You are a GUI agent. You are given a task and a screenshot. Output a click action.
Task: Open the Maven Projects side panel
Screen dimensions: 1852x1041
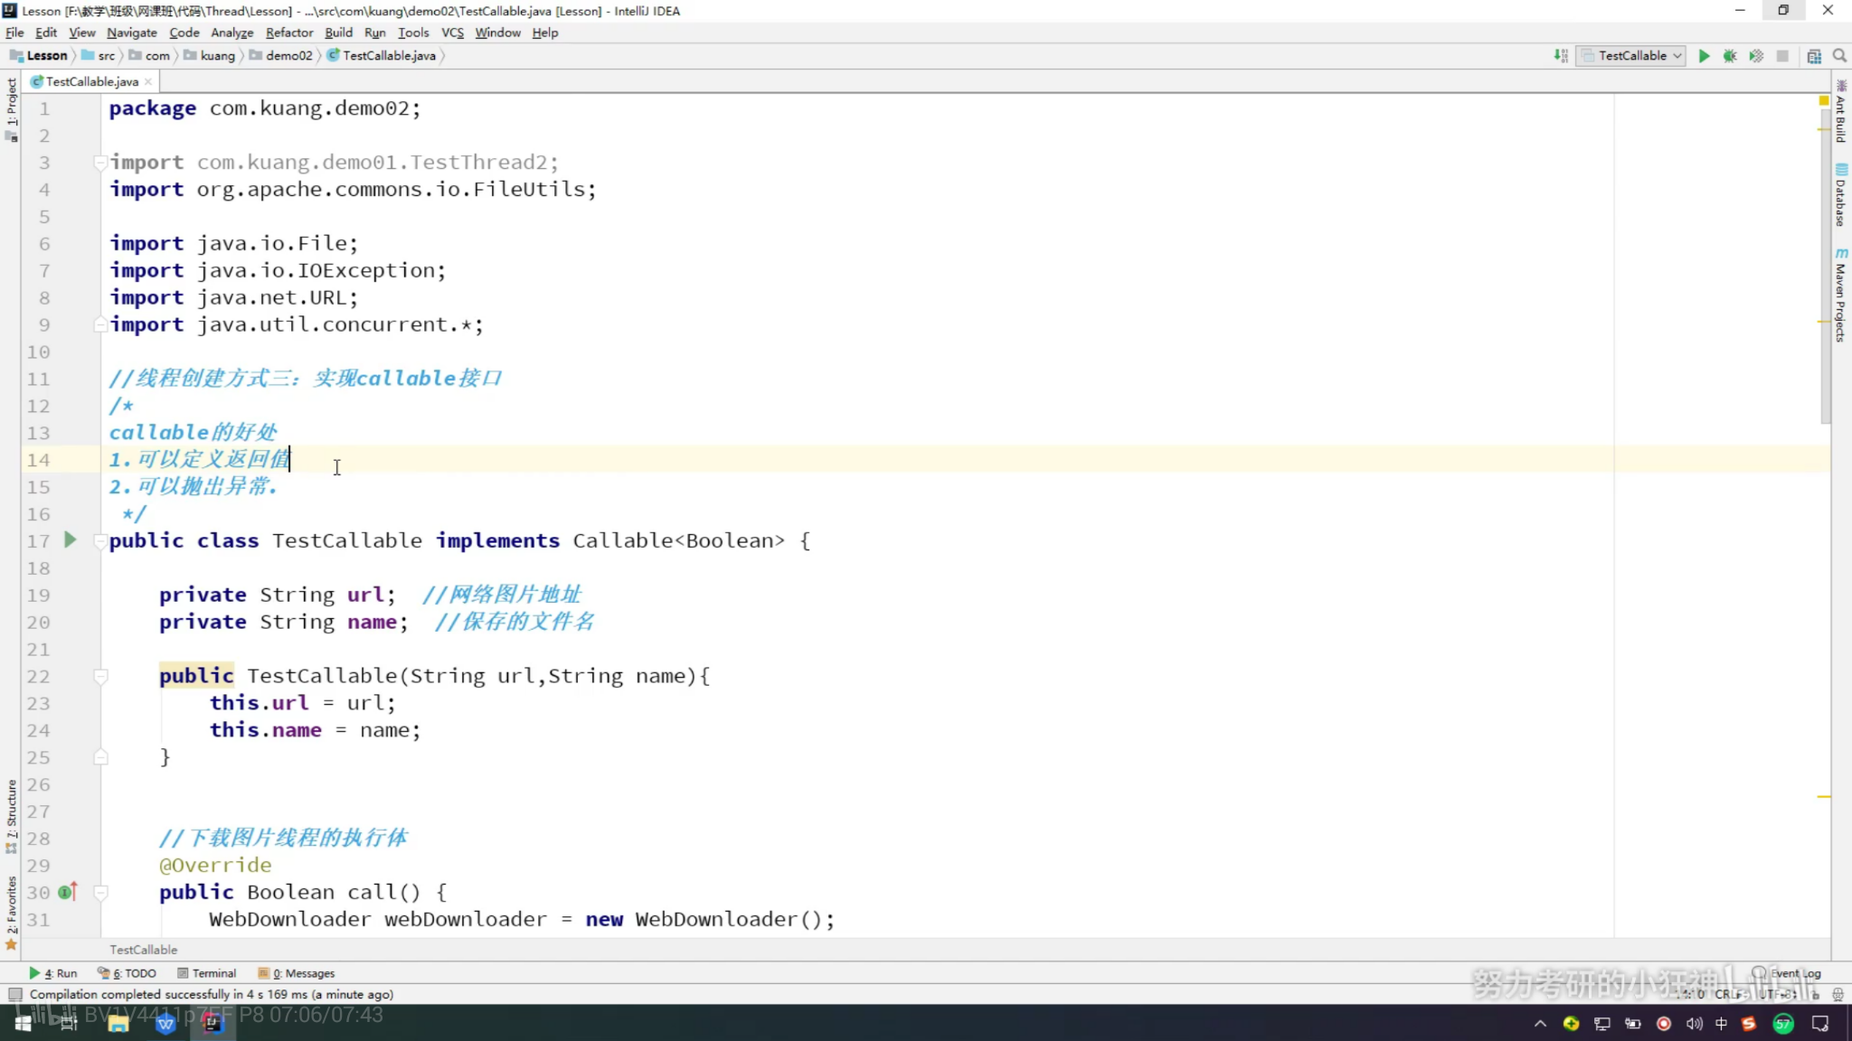(x=1841, y=296)
